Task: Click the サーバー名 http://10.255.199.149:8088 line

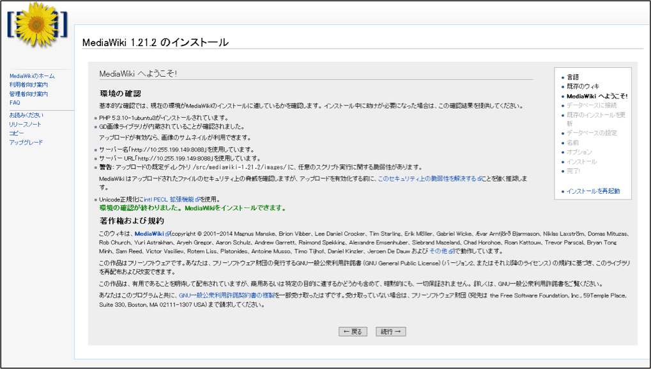Action: pyautogui.click(x=176, y=150)
